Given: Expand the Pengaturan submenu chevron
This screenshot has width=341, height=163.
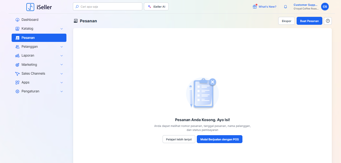Looking at the screenshot, I should tap(62, 91).
